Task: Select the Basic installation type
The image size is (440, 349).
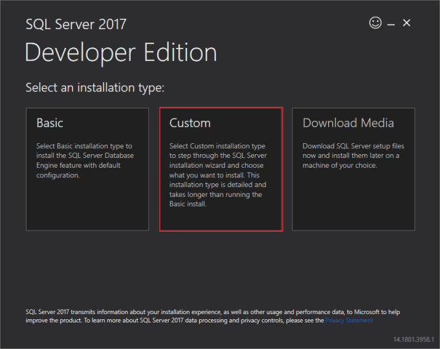Action: tap(87, 169)
